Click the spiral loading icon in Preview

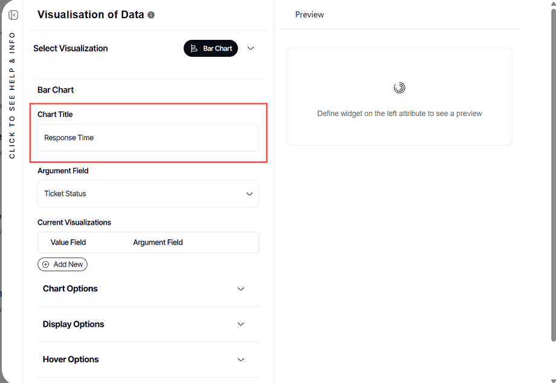click(399, 88)
